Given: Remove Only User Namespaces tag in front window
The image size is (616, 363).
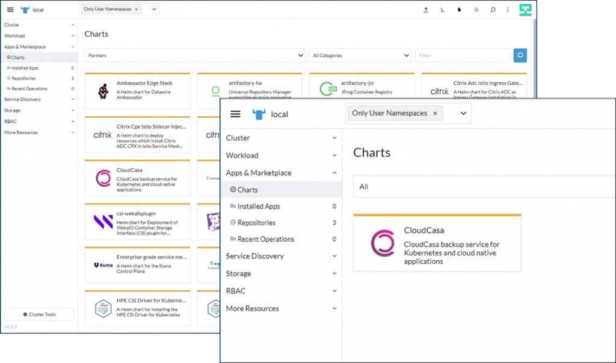Looking at the screenshot, I should pyautogui.click(x=435, y=113).
